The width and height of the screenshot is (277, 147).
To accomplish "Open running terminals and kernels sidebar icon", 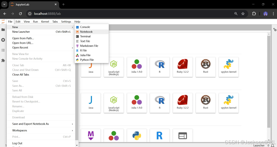I will coord(3,40).
